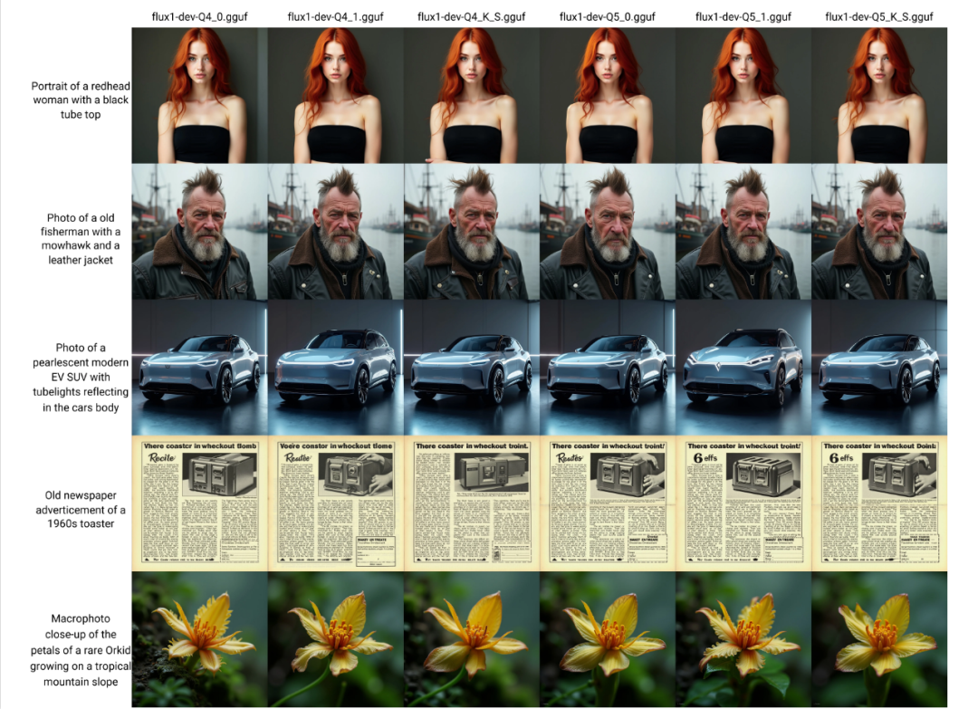Select the flux1-dev-Q4_1.gguf column header
Screen dimensions: 978x709
pyautogui.click(x=336, y=17)
